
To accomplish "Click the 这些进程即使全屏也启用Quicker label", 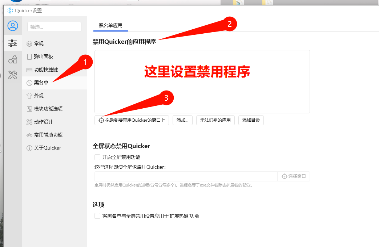I will [x=130, y=167].
